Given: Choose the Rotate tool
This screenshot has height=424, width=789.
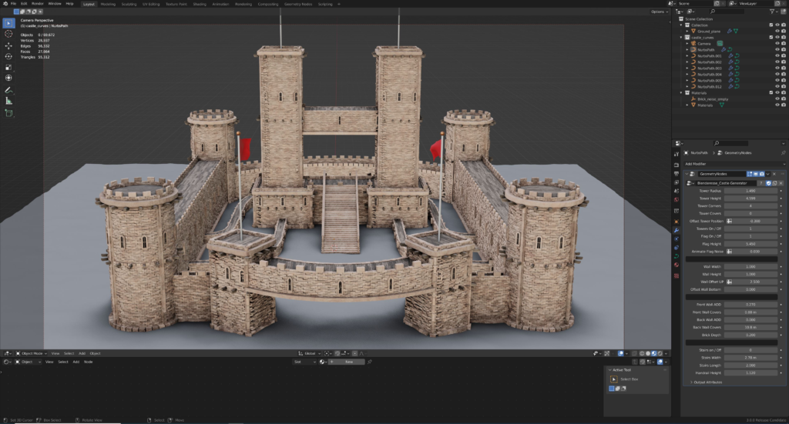Looking at the screenshot, I should [8, 56].
